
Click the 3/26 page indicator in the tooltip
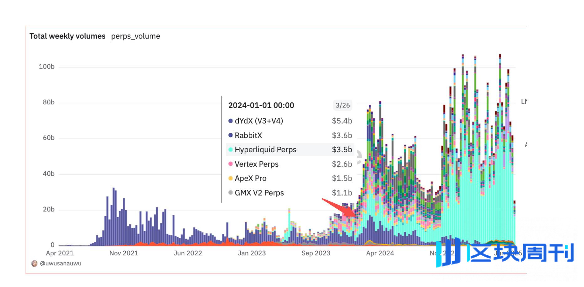343,105
